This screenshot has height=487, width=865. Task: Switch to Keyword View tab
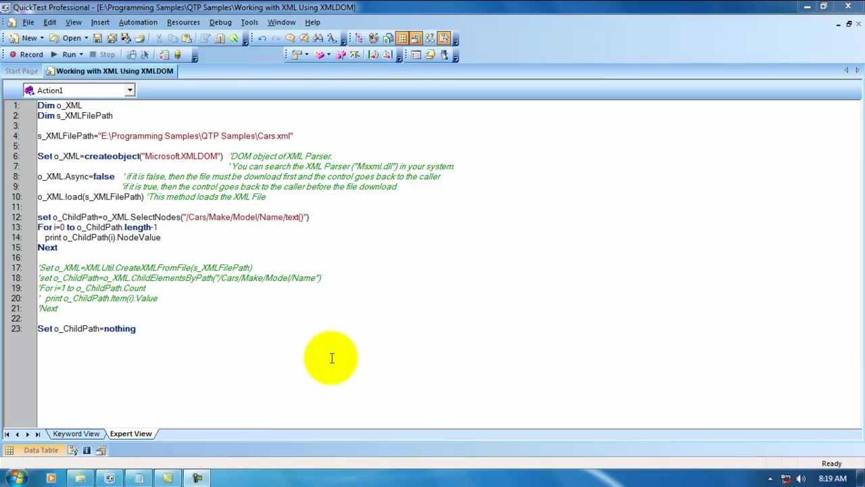pos(76,434)
